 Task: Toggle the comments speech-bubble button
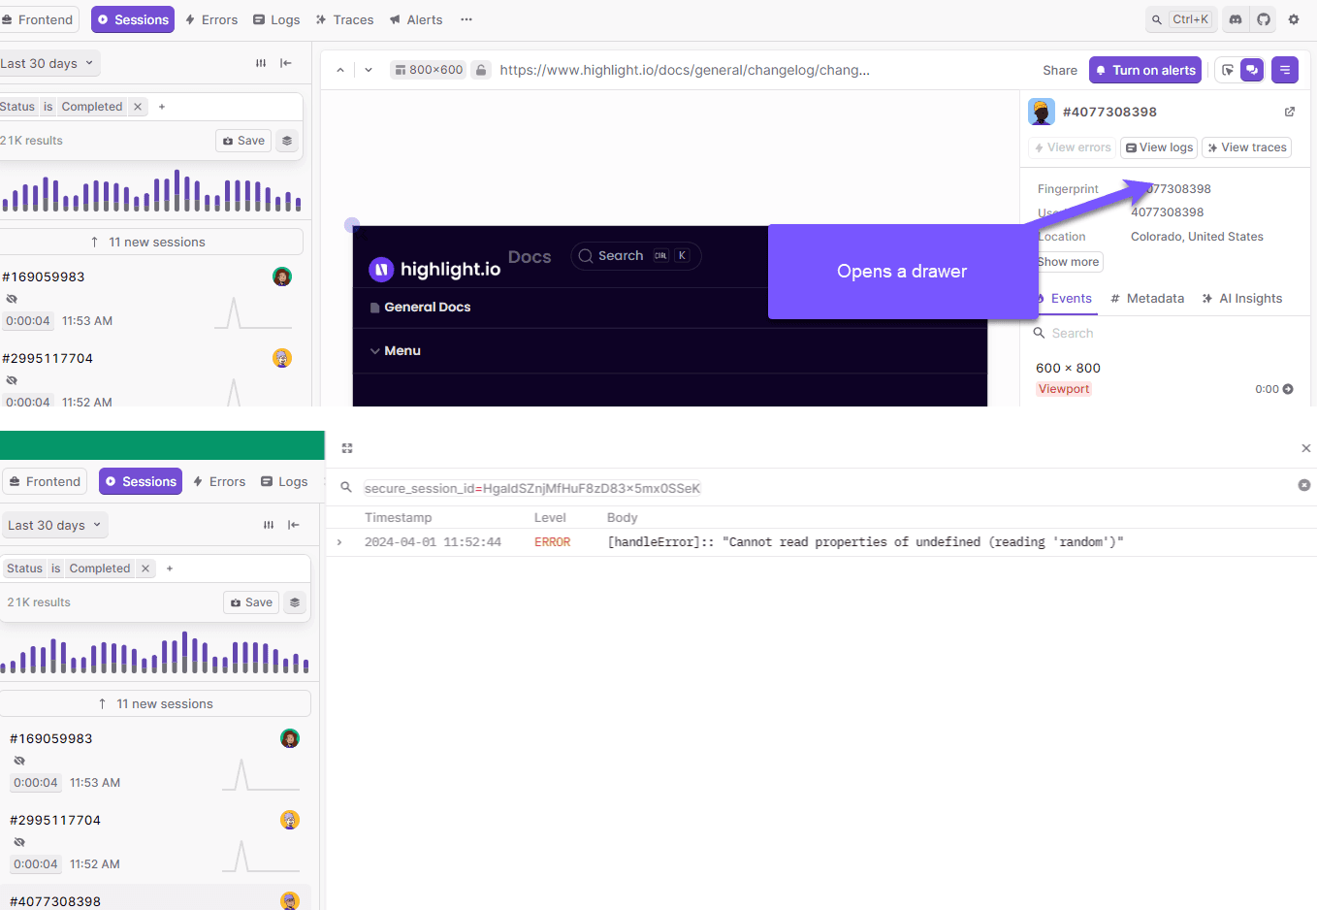pos(1252,70)
